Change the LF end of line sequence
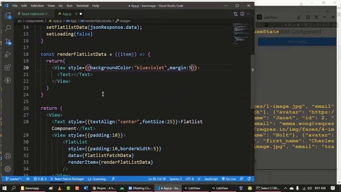341x192 pixels. click(x=199, y=179)
